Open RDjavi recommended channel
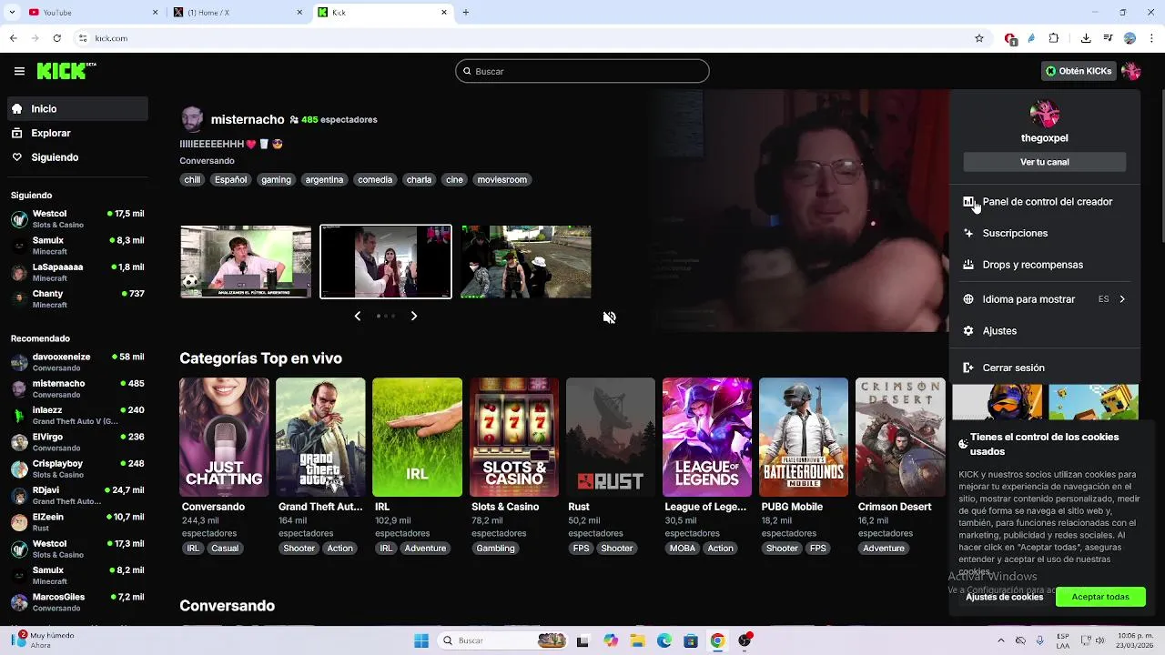 click(77, 495)
